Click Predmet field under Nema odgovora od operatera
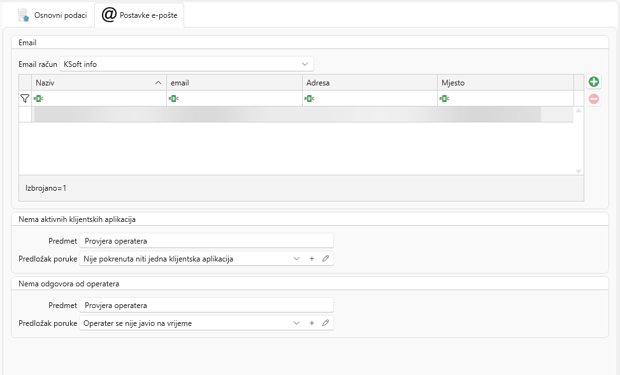620x375 pixels. click(x=206, y=305)
